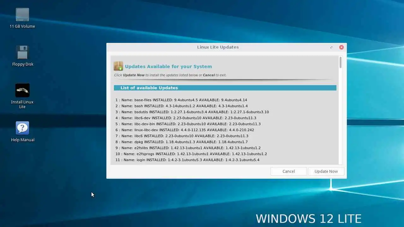The image size is (404, 227).
Task: Select the libc-dev-bin update row
Action: point(188,124)
